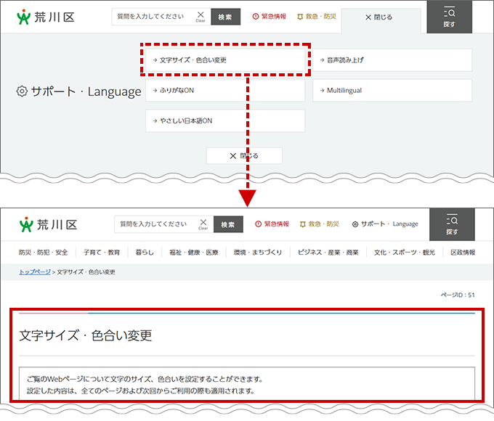Open the 荒川区 logo in the upper screenshot
The image size is (494, 421).
[46, 17]
